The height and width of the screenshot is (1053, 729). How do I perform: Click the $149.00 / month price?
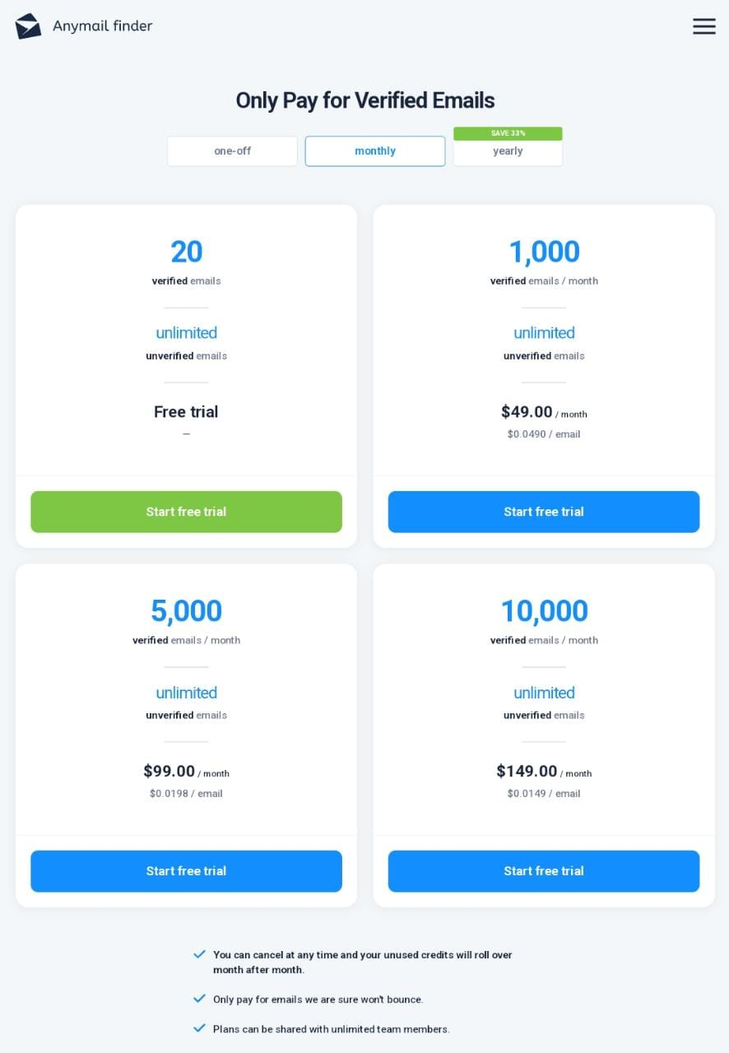tap(544, 772)
